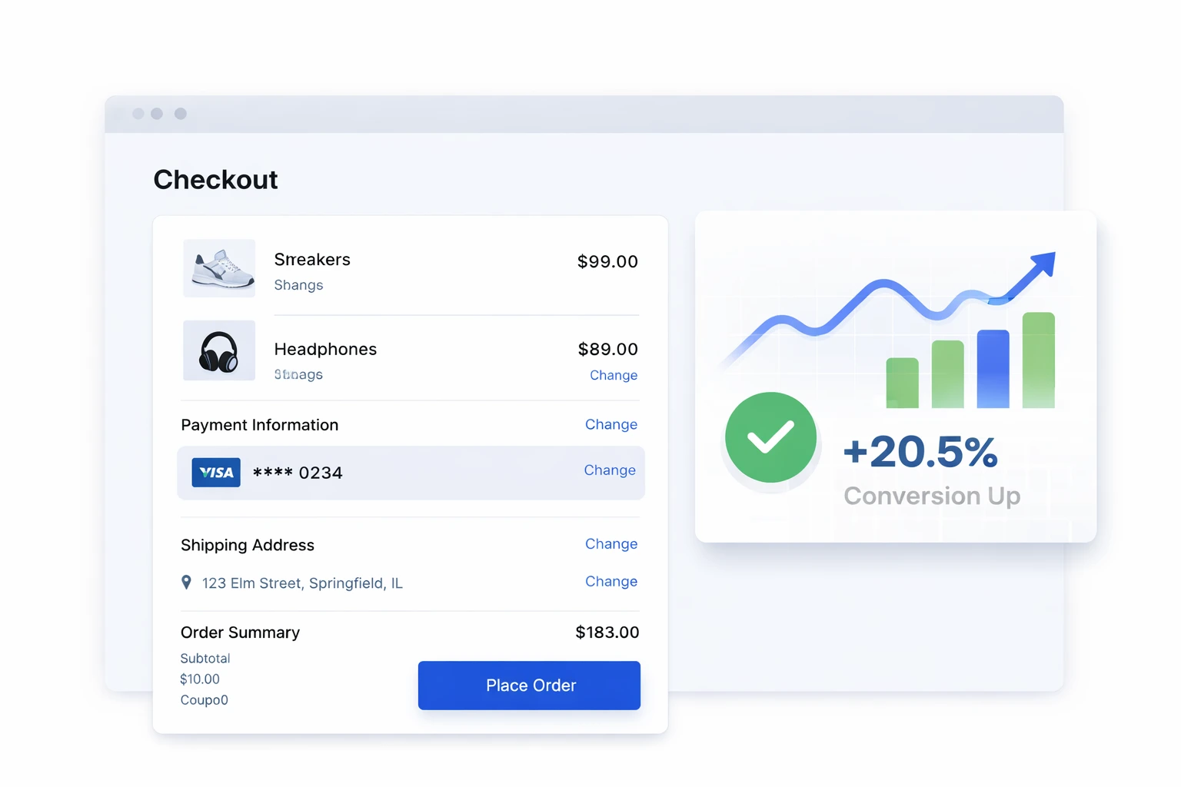Select the masked card number 0234
Viewport: 1181px width, 787px height.
(x=298, y=473)
